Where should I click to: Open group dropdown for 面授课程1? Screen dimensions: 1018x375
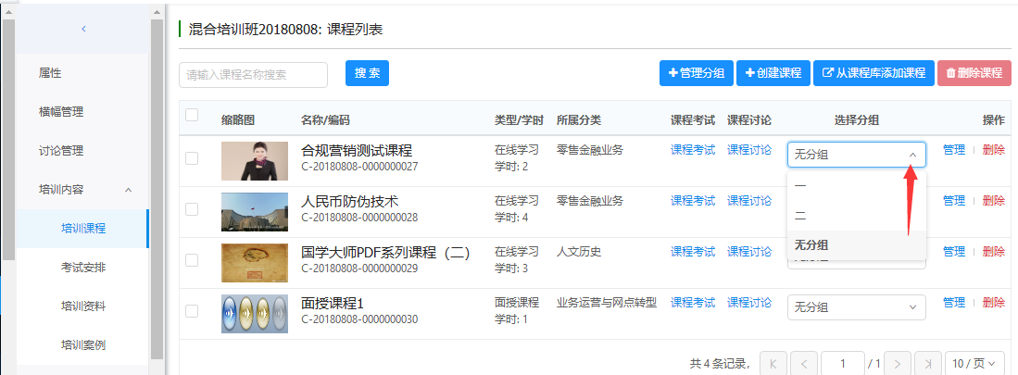coord(856,307)
